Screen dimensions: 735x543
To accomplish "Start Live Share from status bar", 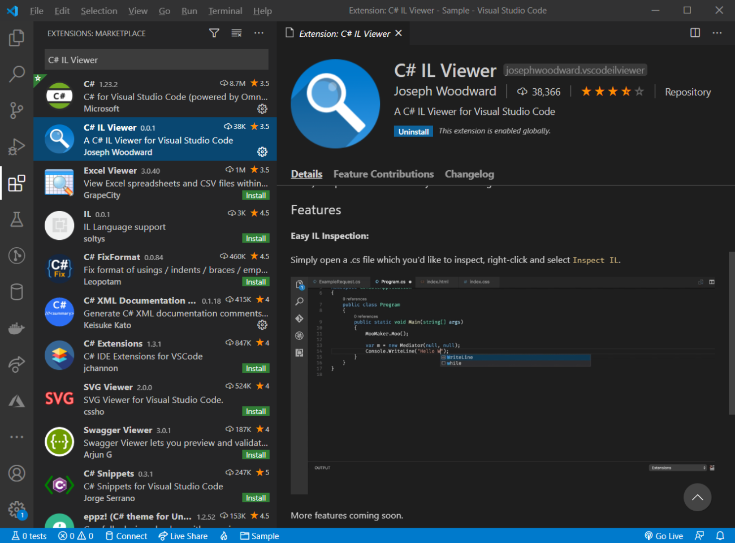I will click(x=183, y=536).
